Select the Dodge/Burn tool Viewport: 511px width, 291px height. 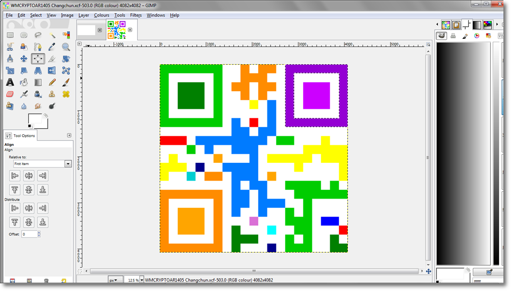[x=52, y=106]
